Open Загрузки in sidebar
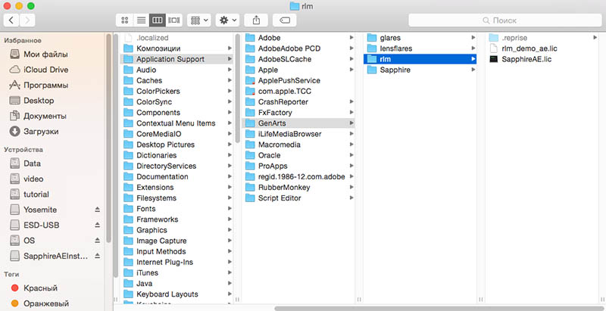The width and height of the screenshot is (606, 311). tap(41, 132)
